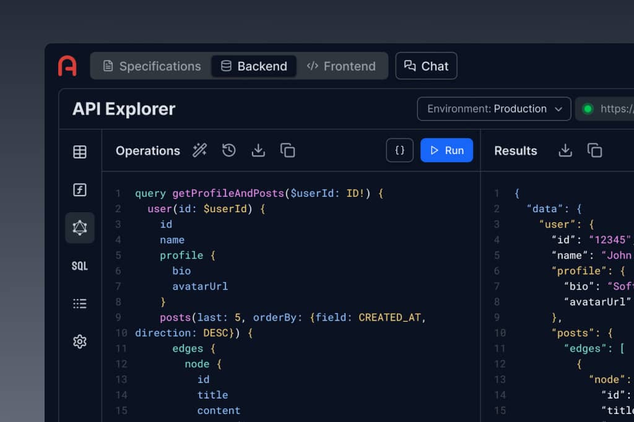Click the green connection status indicator
The height and width of the screenshot is (422, 634).
588,109
